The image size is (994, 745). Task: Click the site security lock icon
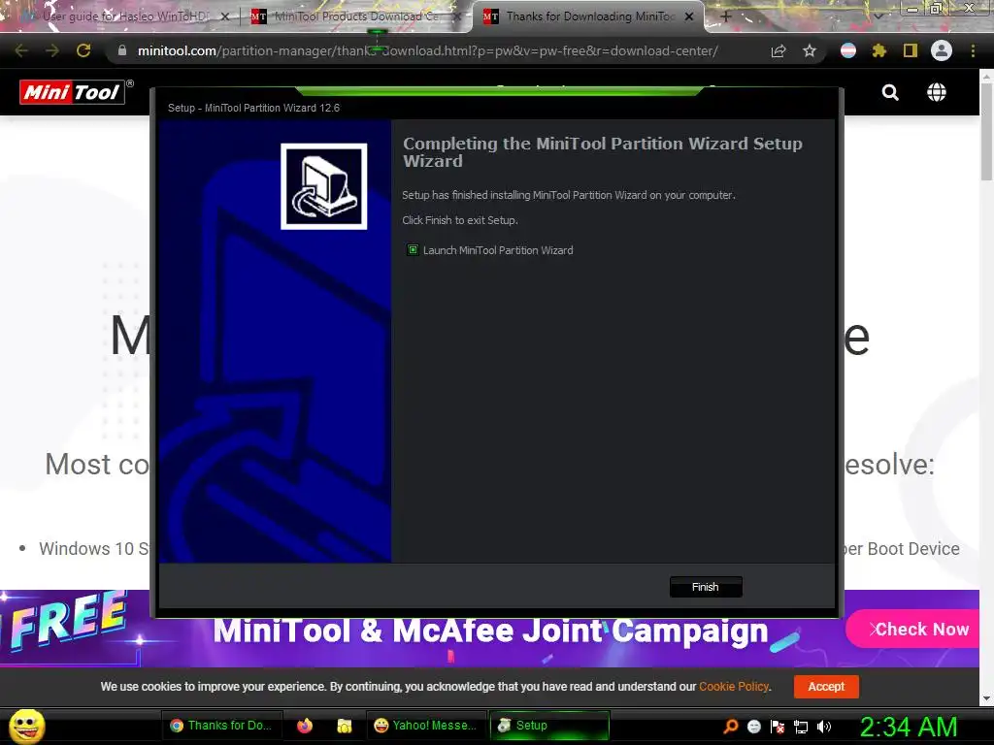[x=121, y=50]
